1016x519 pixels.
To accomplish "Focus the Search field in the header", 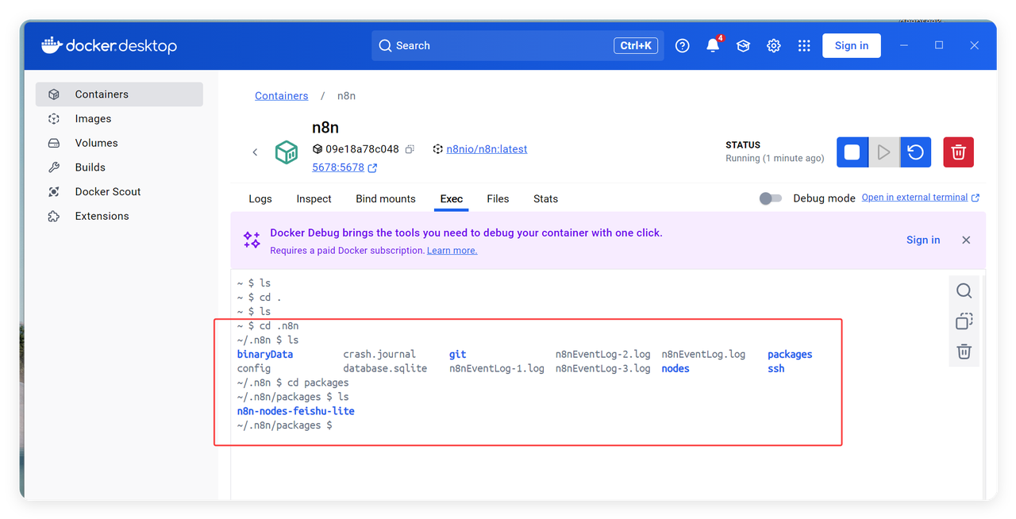I will click(518, 46).
